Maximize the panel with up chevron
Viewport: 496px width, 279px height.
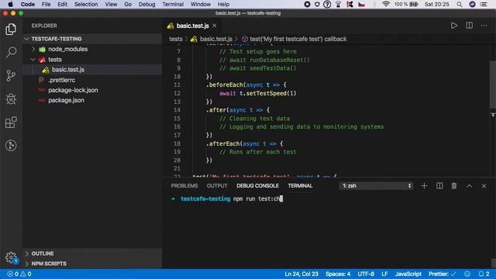click(x=469, y=186)
